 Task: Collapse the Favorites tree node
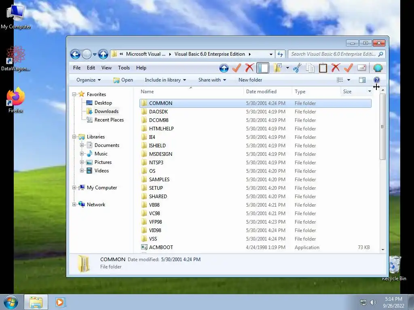coord(74,94)
